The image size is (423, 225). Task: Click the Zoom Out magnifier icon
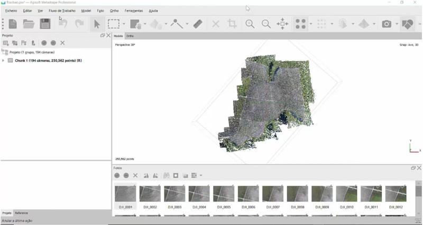pyautogui.click(x=266, y=24)
